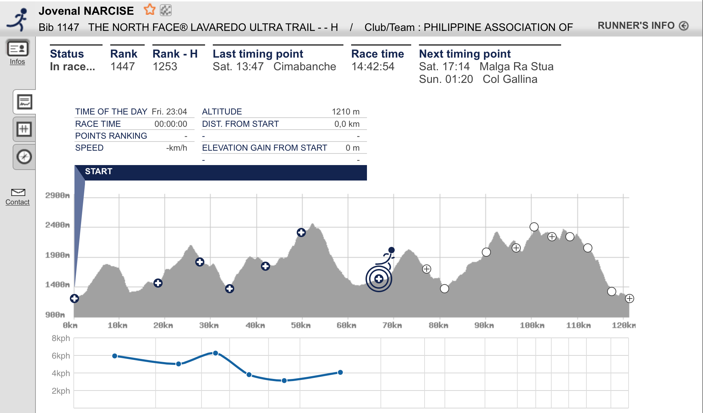Click the Contact link
This screenshot has width=703, height=413.
pos(18,202)
